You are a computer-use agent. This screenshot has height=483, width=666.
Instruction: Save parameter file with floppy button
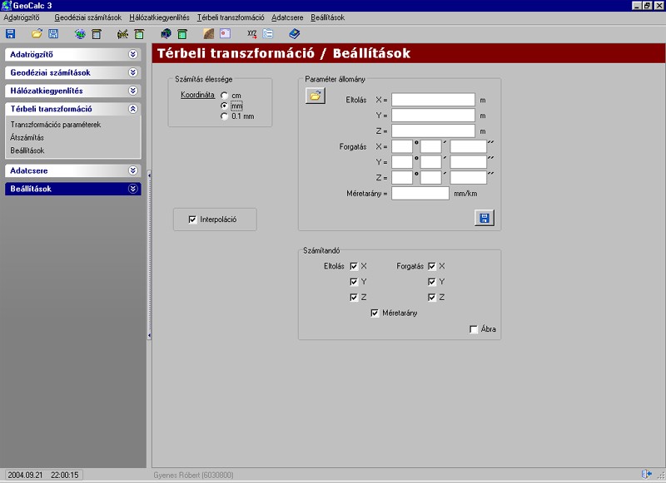(485, 218)
